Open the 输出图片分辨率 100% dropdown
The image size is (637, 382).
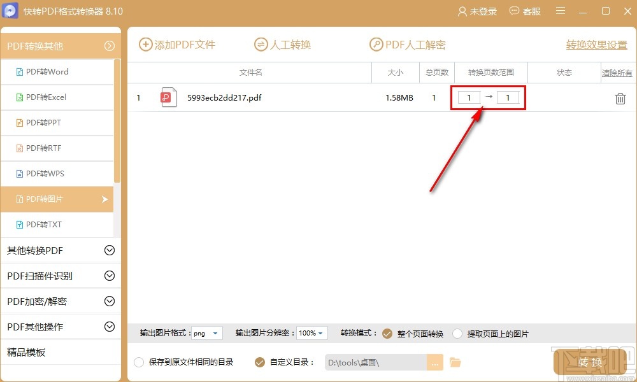[x=311, y=333]
